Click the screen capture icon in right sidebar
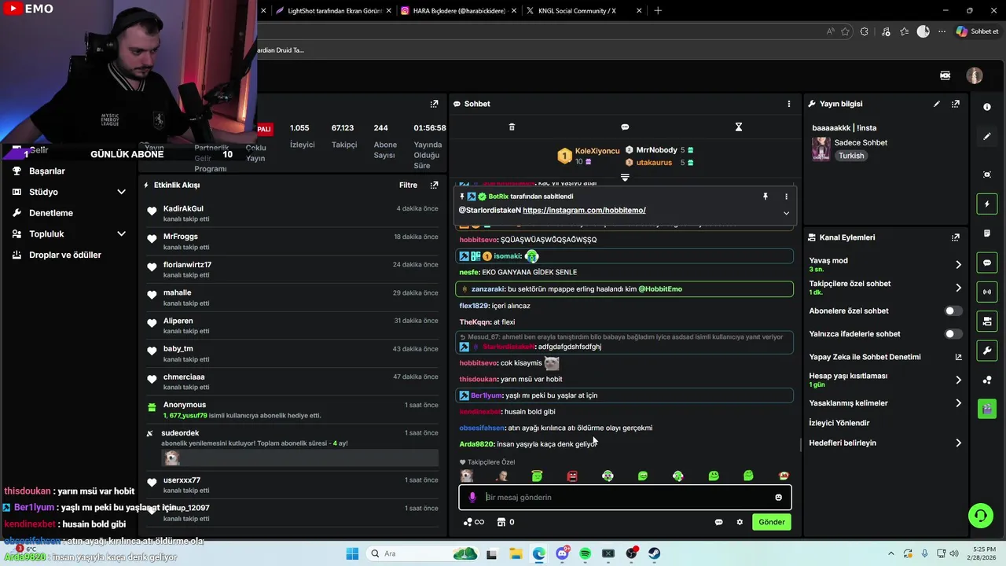Screen dimensions: 1006x566 [987, 175]
